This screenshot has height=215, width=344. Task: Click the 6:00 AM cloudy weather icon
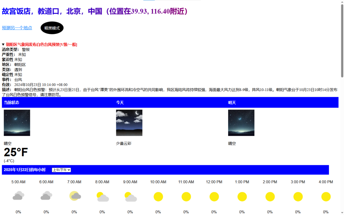[46, 196]
